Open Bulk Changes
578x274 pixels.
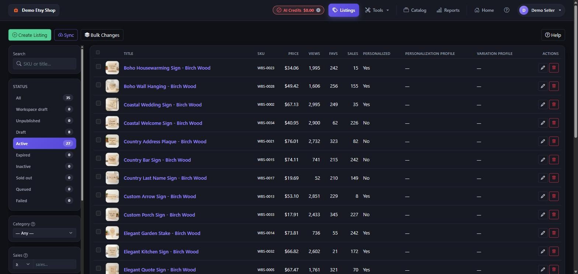pyautogui.click(x=102, y=35)
